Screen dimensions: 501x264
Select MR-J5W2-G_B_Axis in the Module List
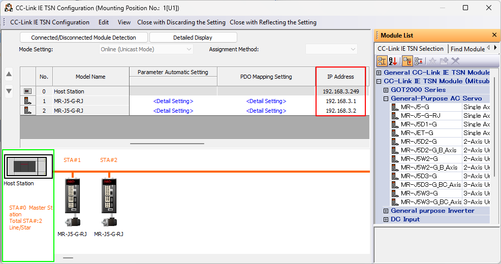click(429, 168)
